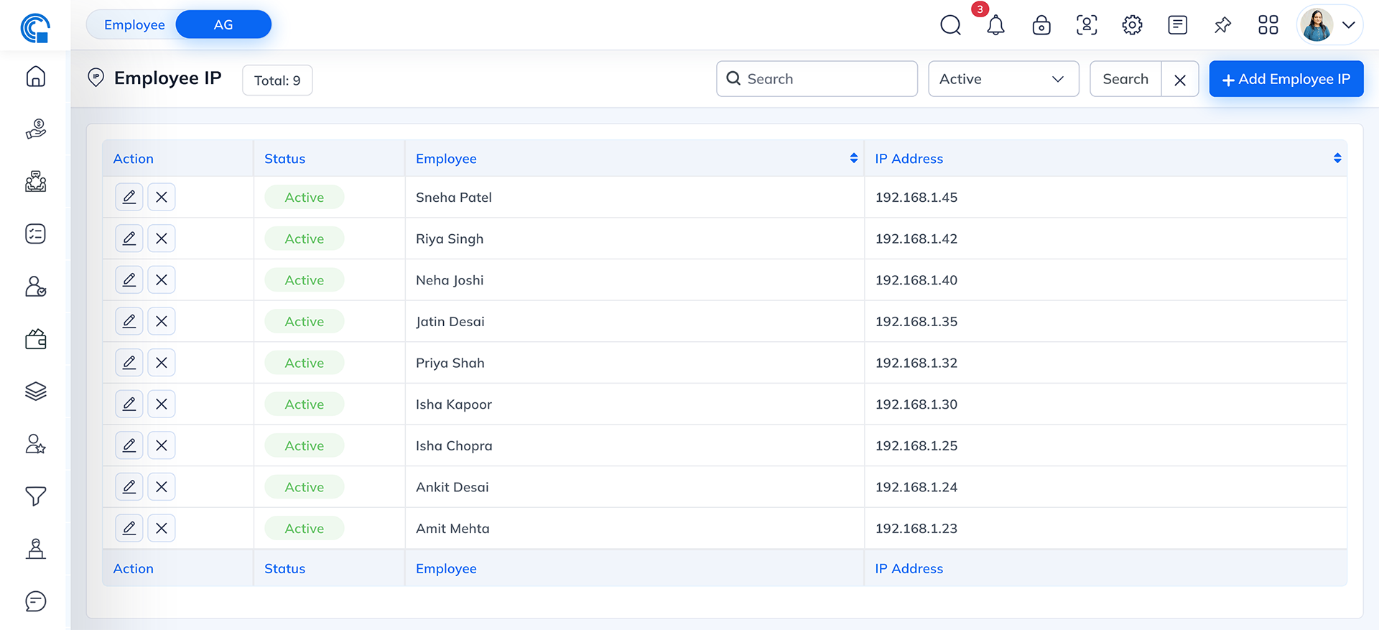Sort by Employee column
The image size is (1379, 630).
[853, 158]
